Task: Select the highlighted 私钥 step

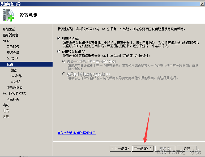Action: pos(26,64)
